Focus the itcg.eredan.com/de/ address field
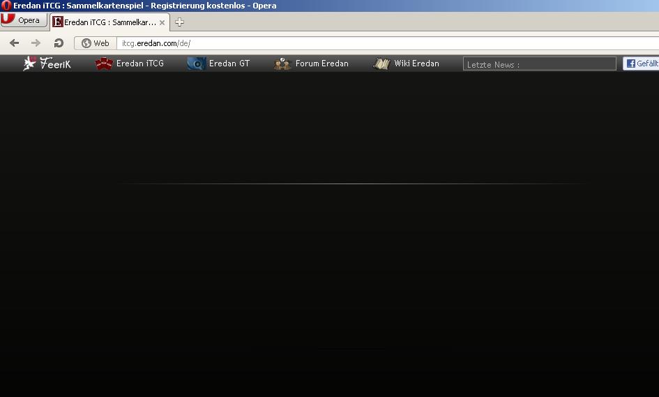The height and width of the screenshot is (397, 659). [384, 43]
